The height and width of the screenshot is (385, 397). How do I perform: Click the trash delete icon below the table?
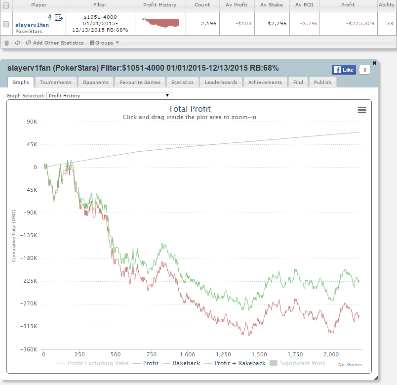tap(6, 43)
